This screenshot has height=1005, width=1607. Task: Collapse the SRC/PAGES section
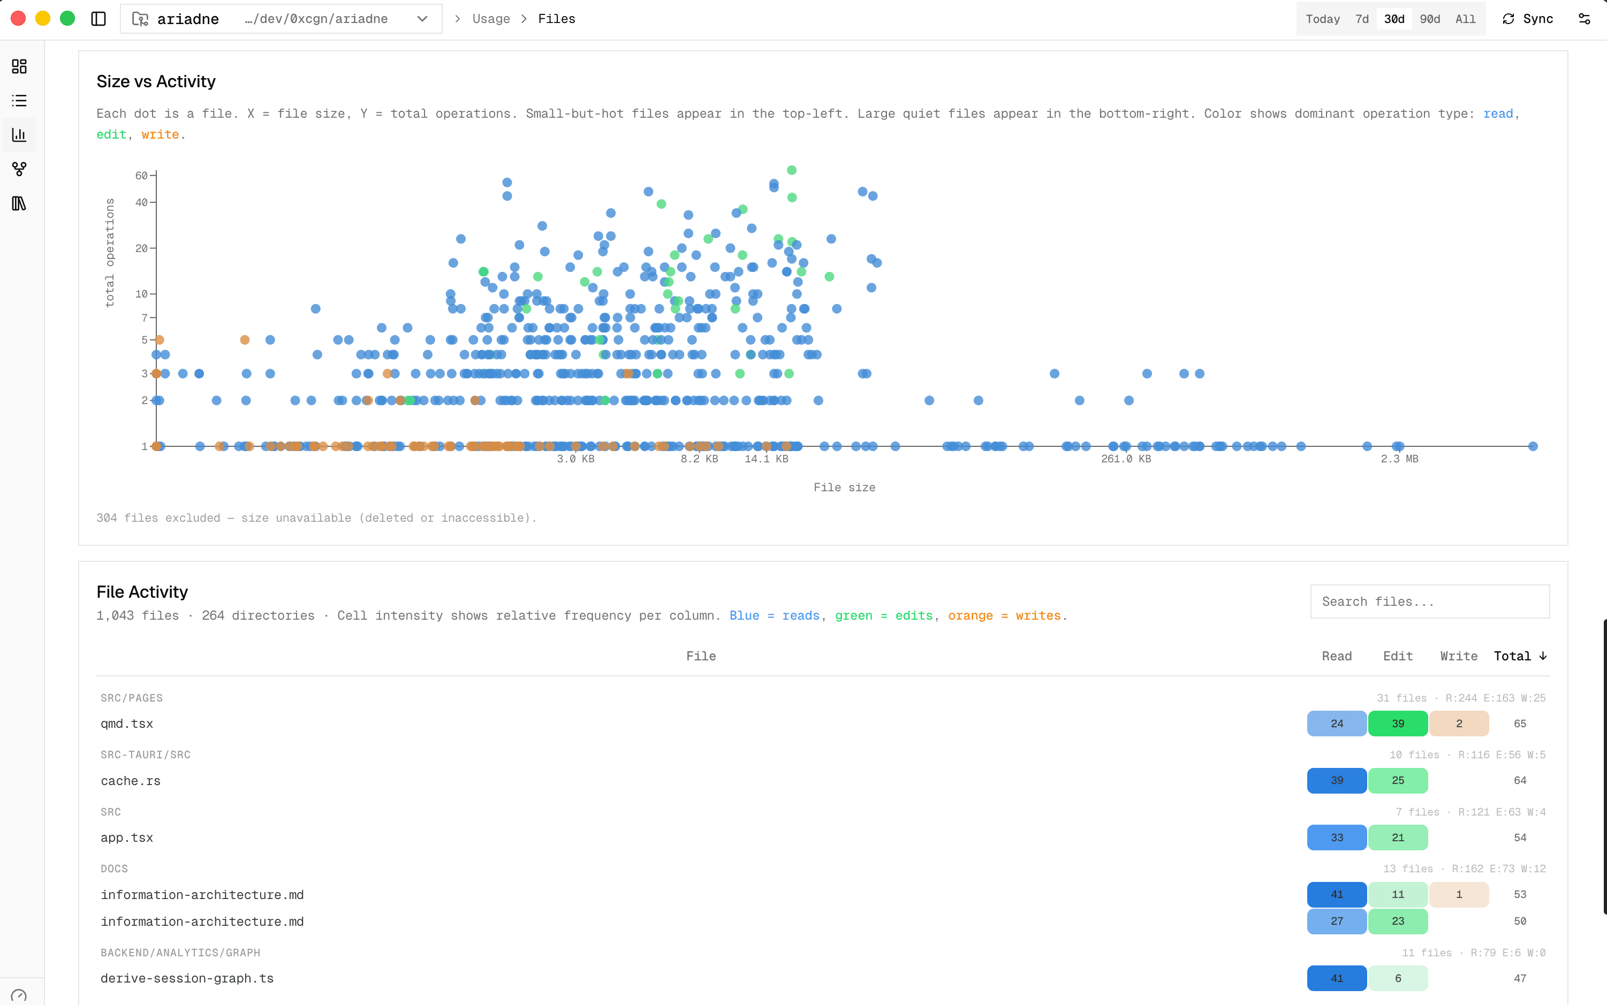131,697
